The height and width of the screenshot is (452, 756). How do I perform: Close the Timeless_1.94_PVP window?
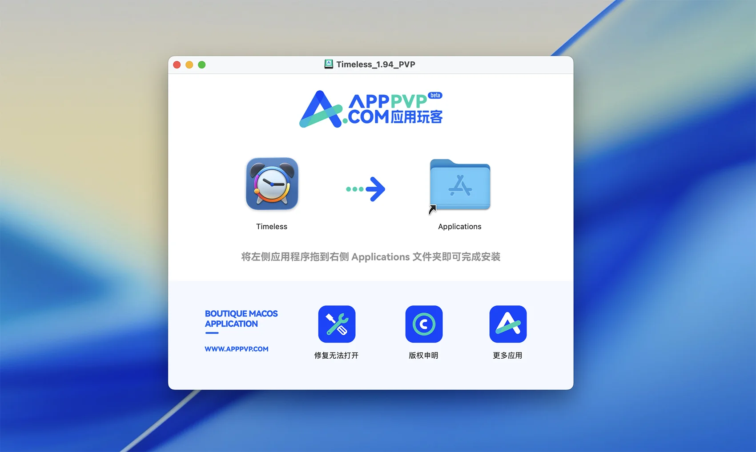pyautogui.click(x=177, y=65)
